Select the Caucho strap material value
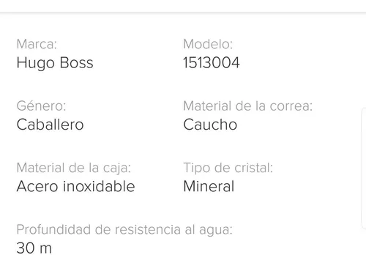This screenshot has height=266, width=366. [210, 125]
